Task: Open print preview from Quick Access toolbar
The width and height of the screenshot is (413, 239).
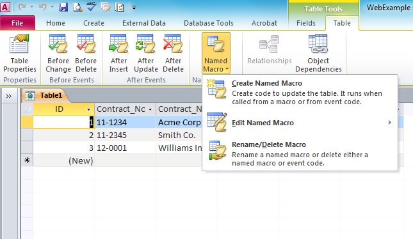Action: click(77, 8)
